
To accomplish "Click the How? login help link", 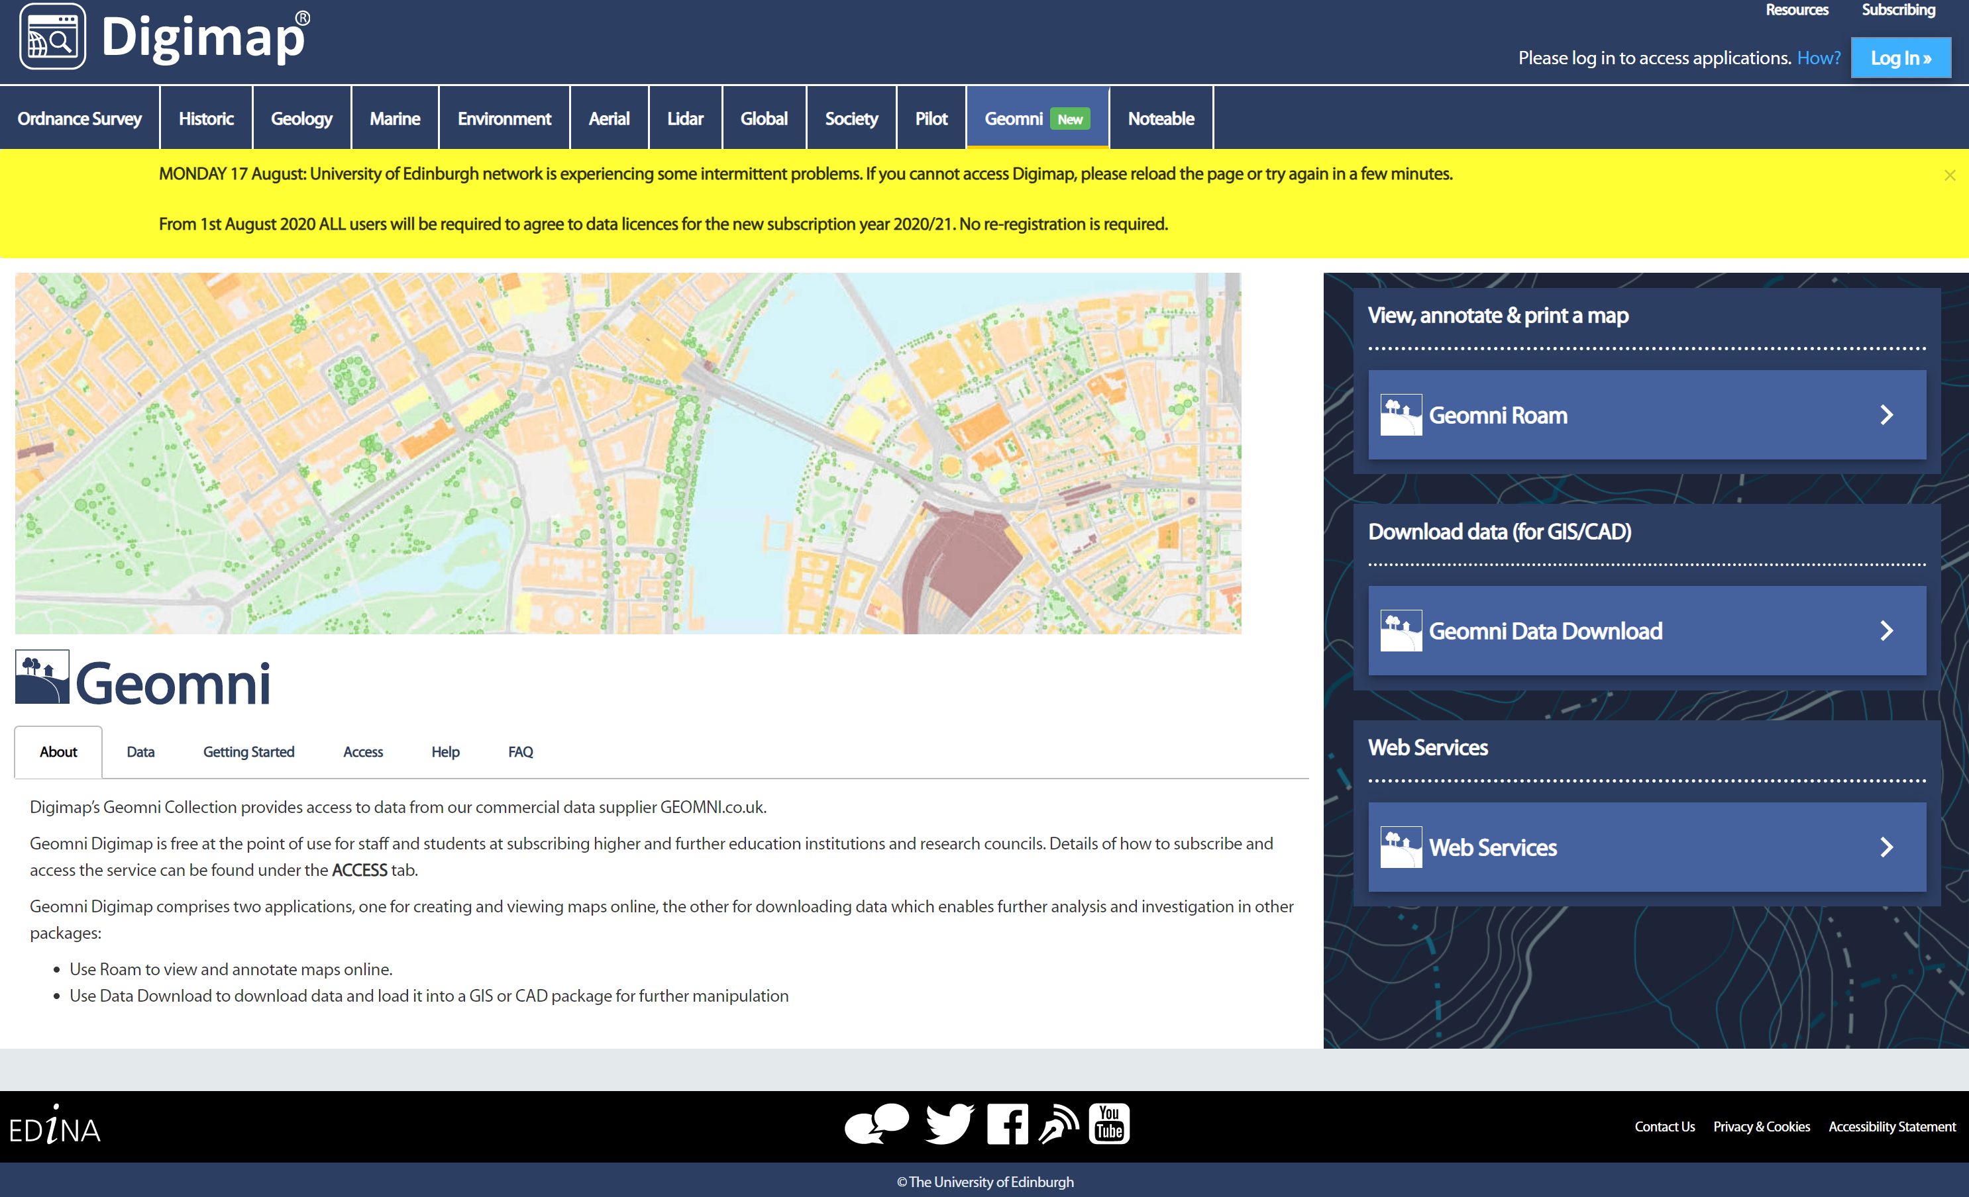I will (1819, 58).
